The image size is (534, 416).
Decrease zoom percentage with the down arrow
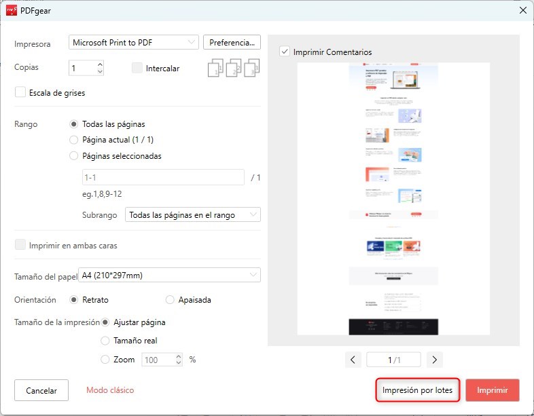(x=179, y=362)
